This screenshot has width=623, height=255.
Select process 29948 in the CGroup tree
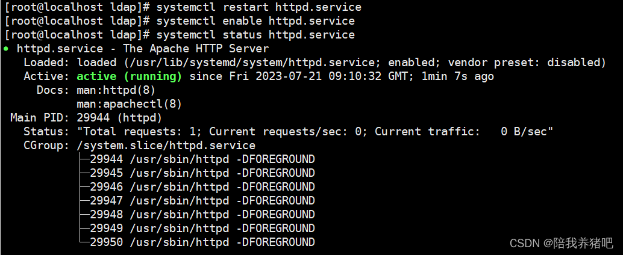tap(202, 215)
